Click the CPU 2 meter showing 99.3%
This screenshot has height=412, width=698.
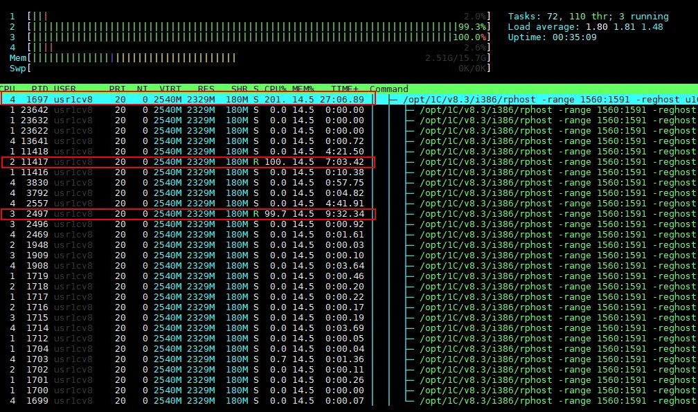[x=250, y=27]
